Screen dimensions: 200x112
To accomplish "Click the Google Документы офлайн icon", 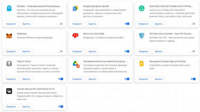I will pyautogui.click(x=75, y=8).
